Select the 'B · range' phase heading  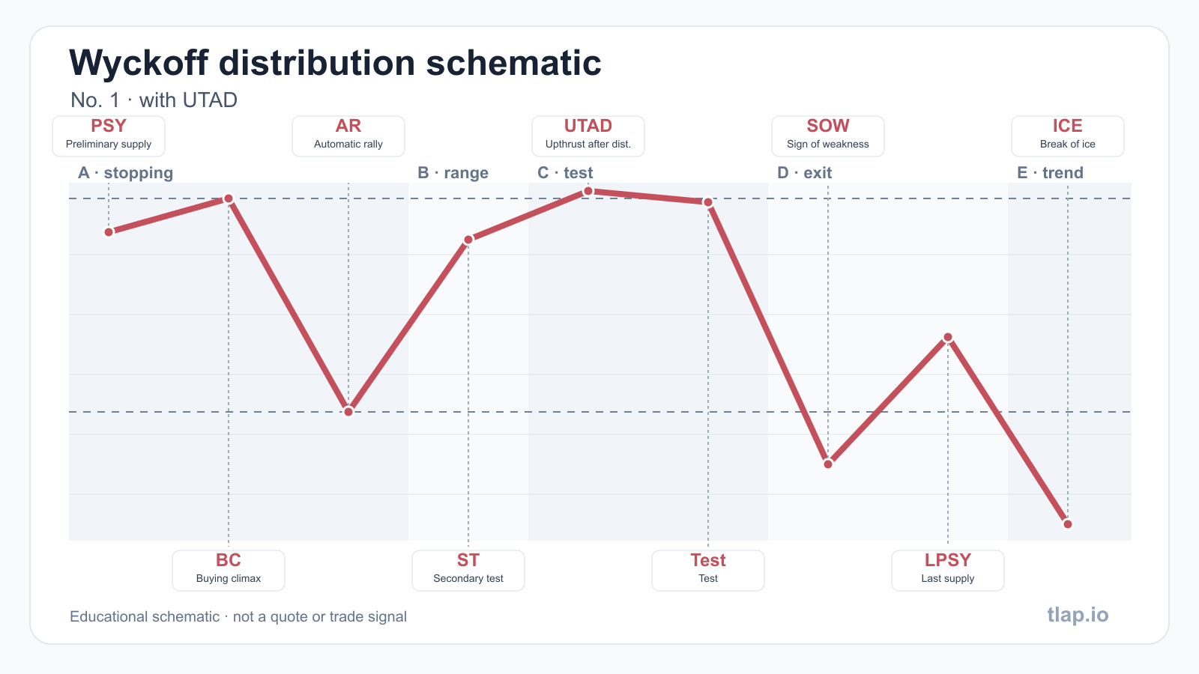453,173
